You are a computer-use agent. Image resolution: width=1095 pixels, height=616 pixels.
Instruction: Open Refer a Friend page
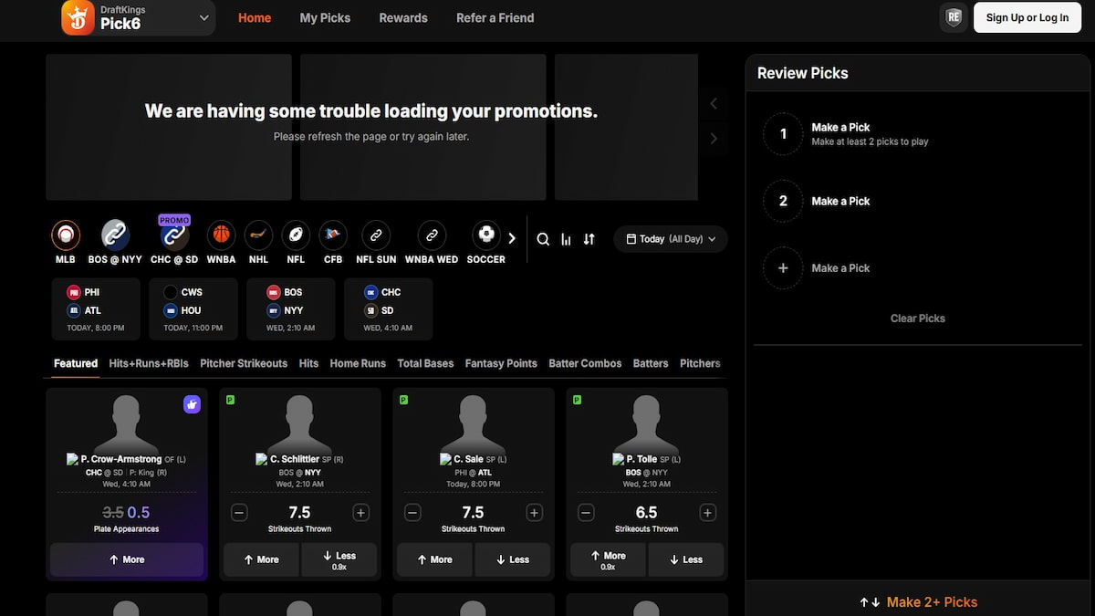click(x=495, y=17)
